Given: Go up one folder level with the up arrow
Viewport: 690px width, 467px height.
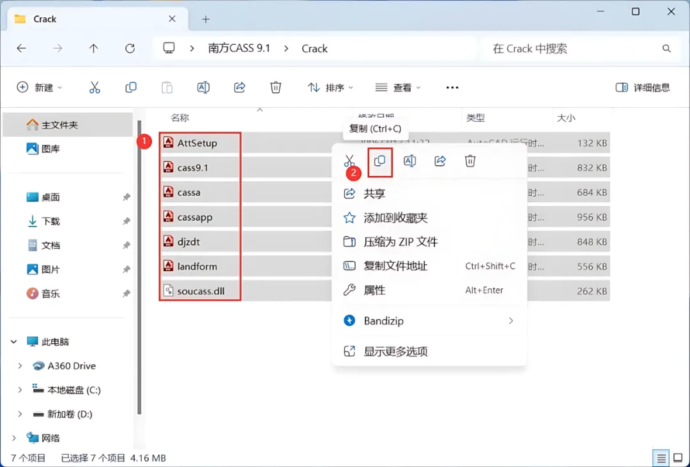Looking at the screenshot, I should click(x=93, y=48).
